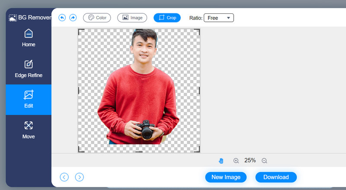The height and width of the screenshot is (190, 346).
Task: Open the Home sidebar tab
Action: coord(29,38)
